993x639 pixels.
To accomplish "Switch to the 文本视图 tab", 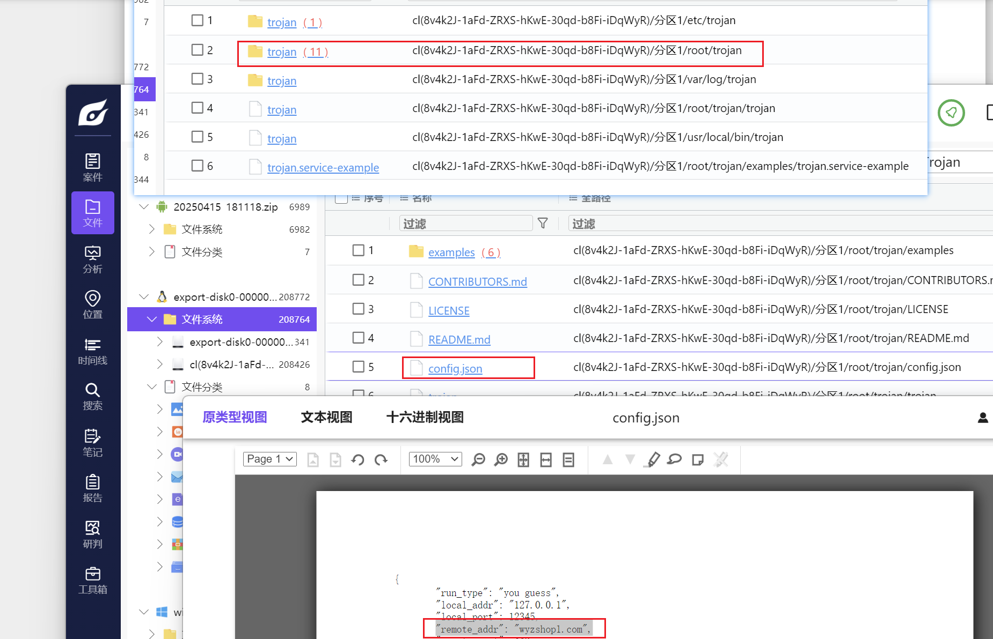I will coord(326,417).
